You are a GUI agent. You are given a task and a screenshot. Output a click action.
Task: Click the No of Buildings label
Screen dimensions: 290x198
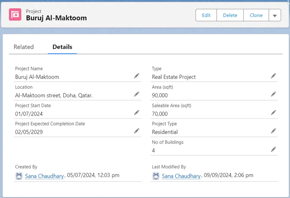pyautogui.click(x=168, y=142)
